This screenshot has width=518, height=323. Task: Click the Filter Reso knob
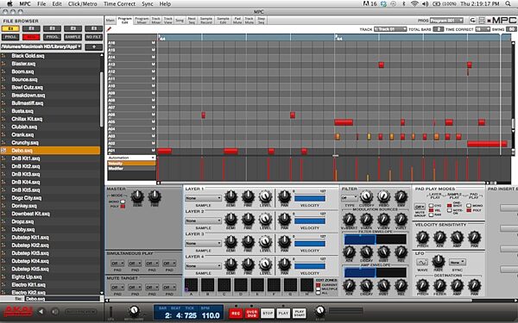(383, 196)
